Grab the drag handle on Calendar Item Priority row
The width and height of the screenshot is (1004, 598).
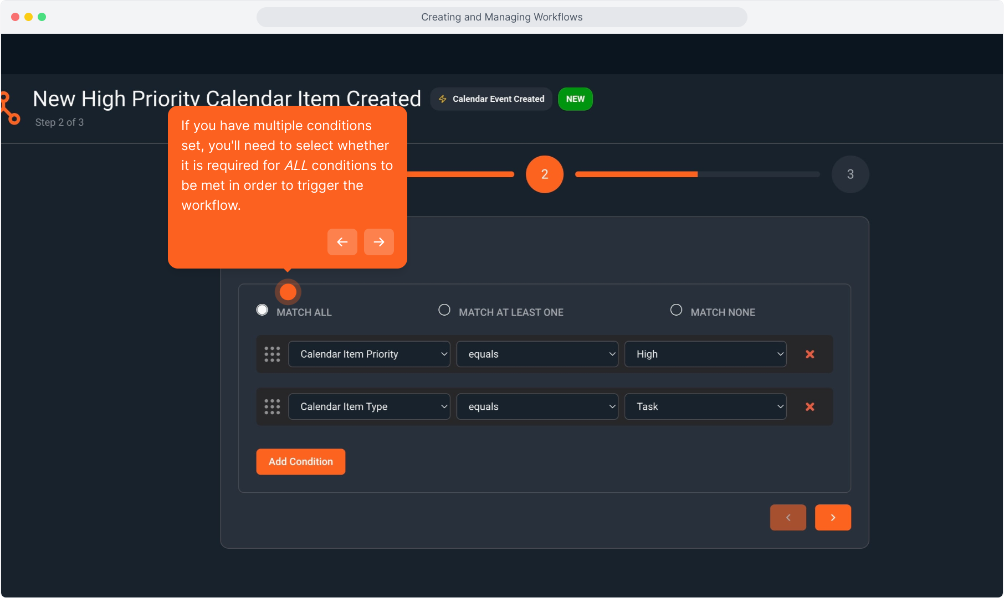(272, 354)
